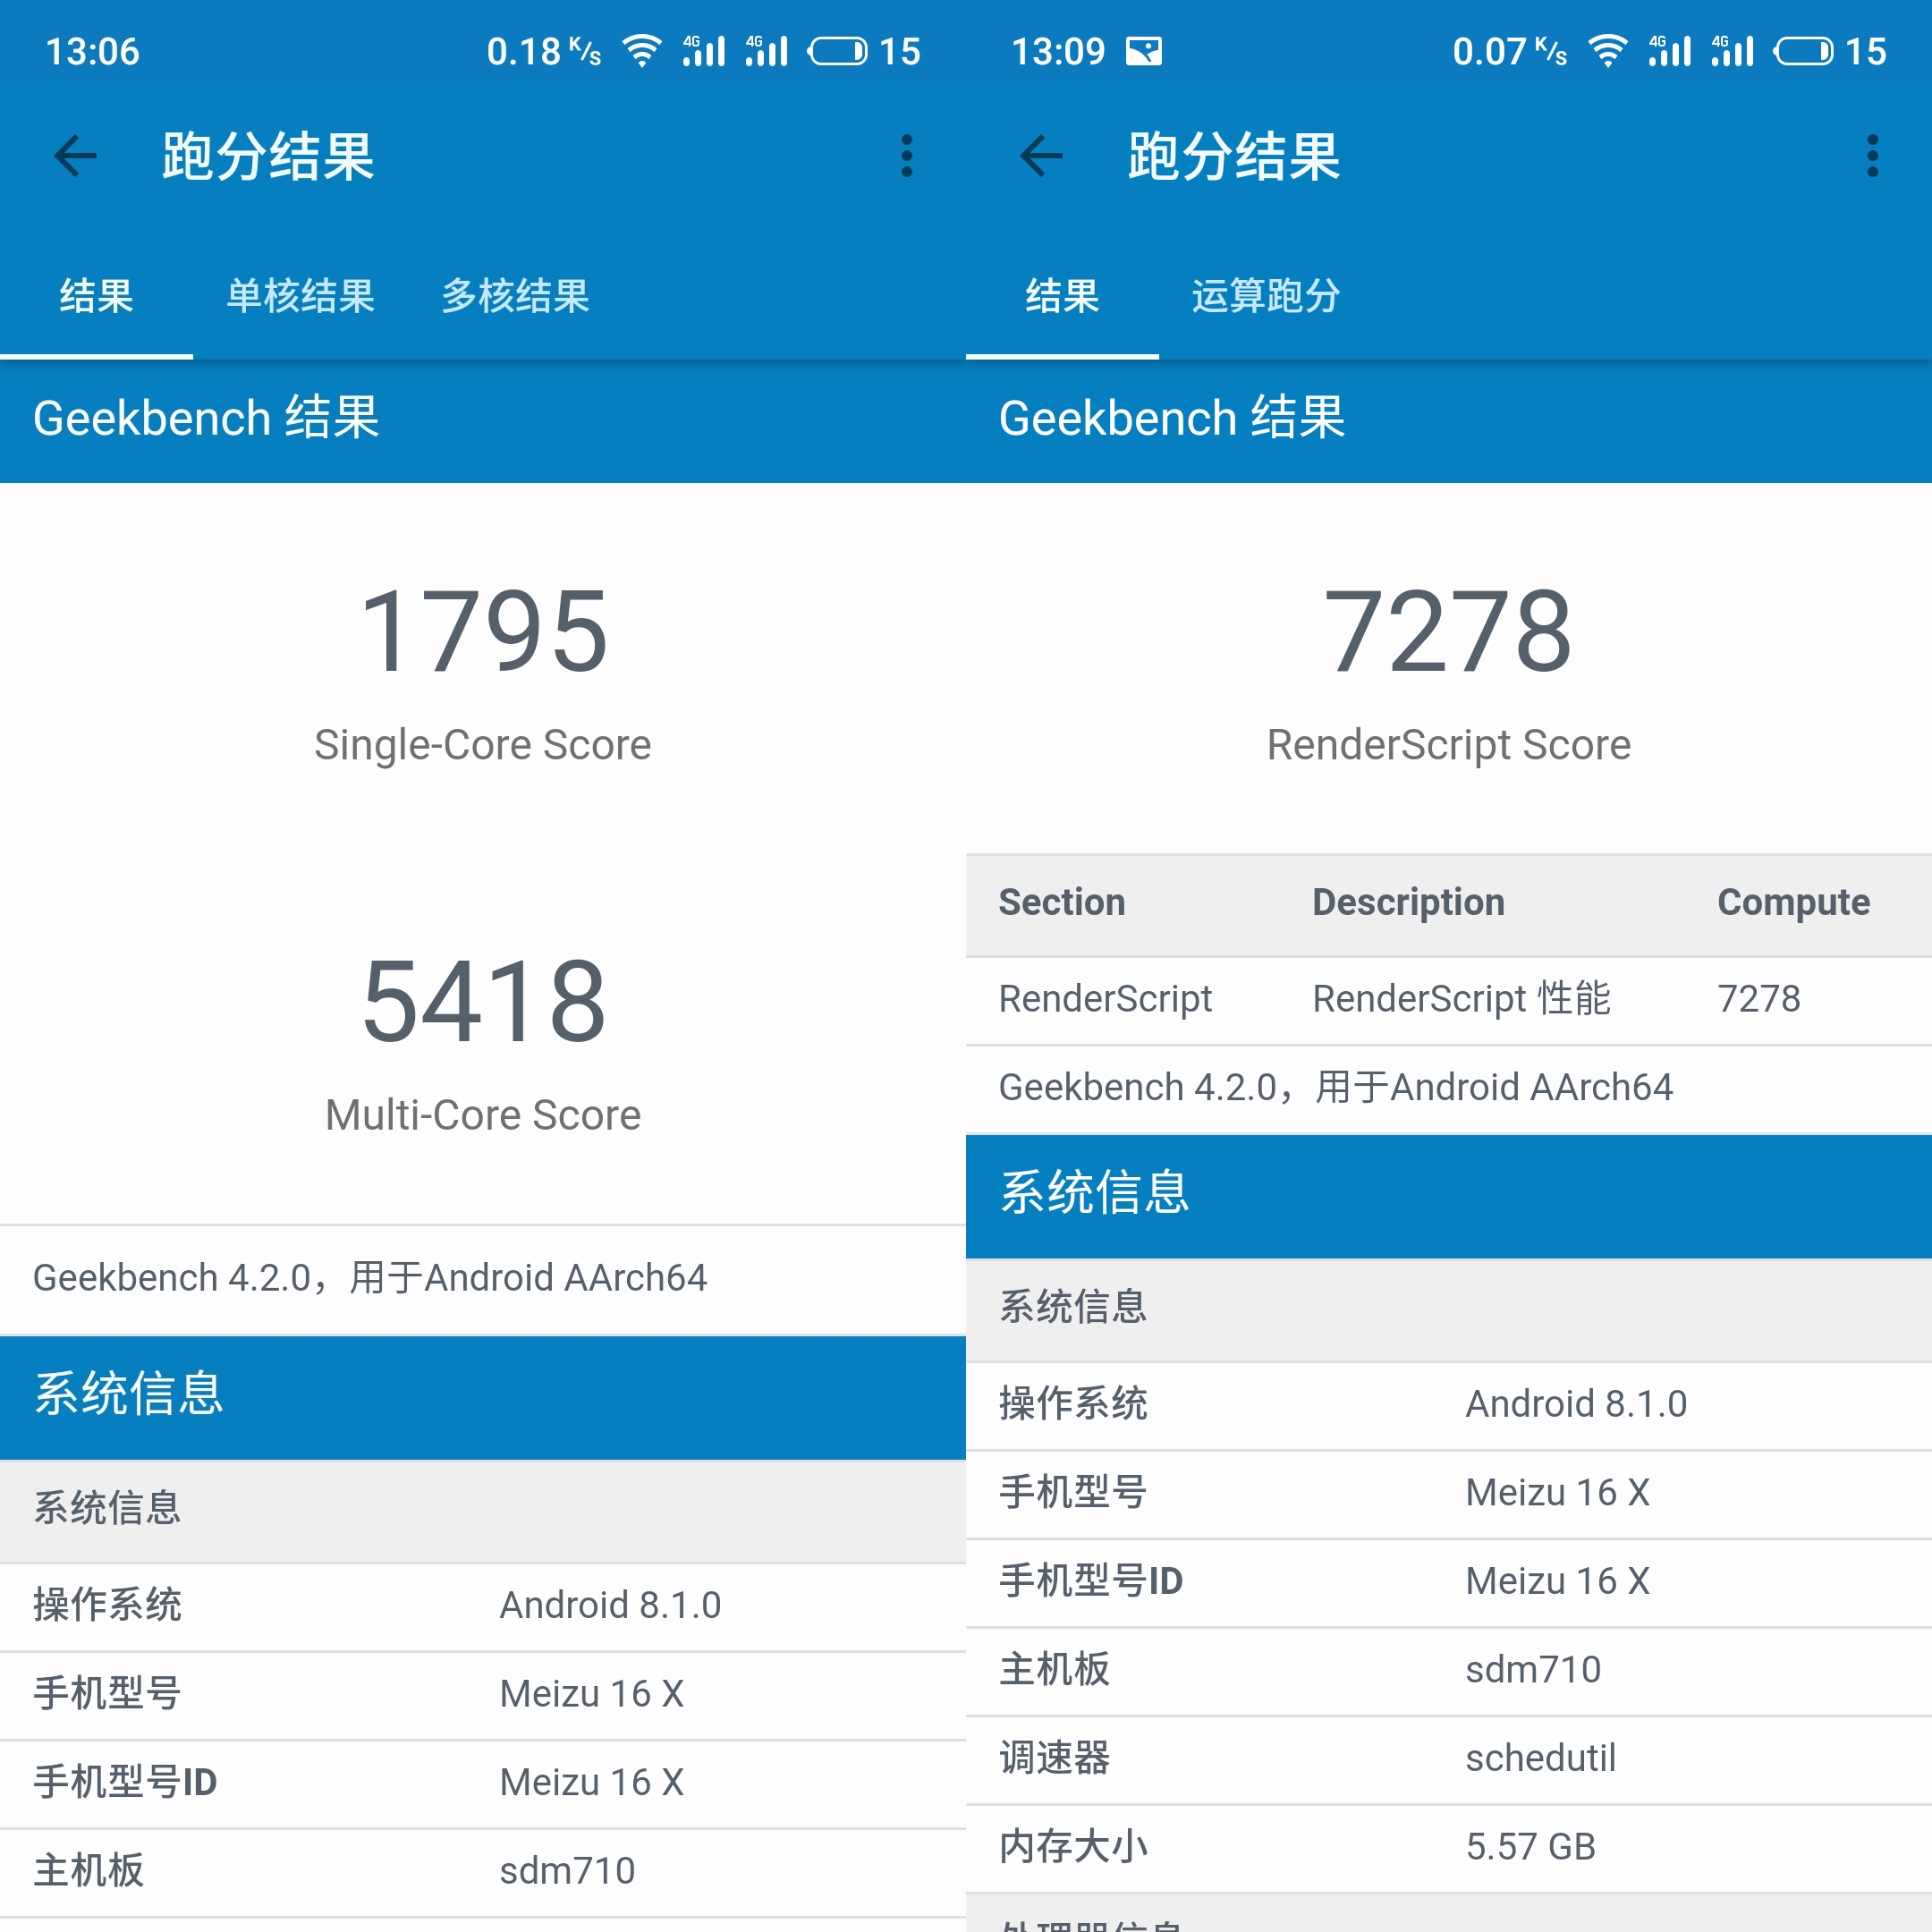Tap Android 8.1.0 value in the left screen
The image size is (1932, 1932).
pyautogui.click(x=610, y=1605)
